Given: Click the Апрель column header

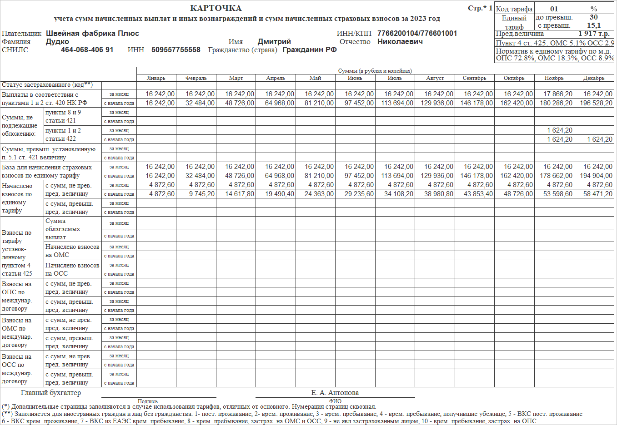Looking at the screenshot, I should pos(276,78).
